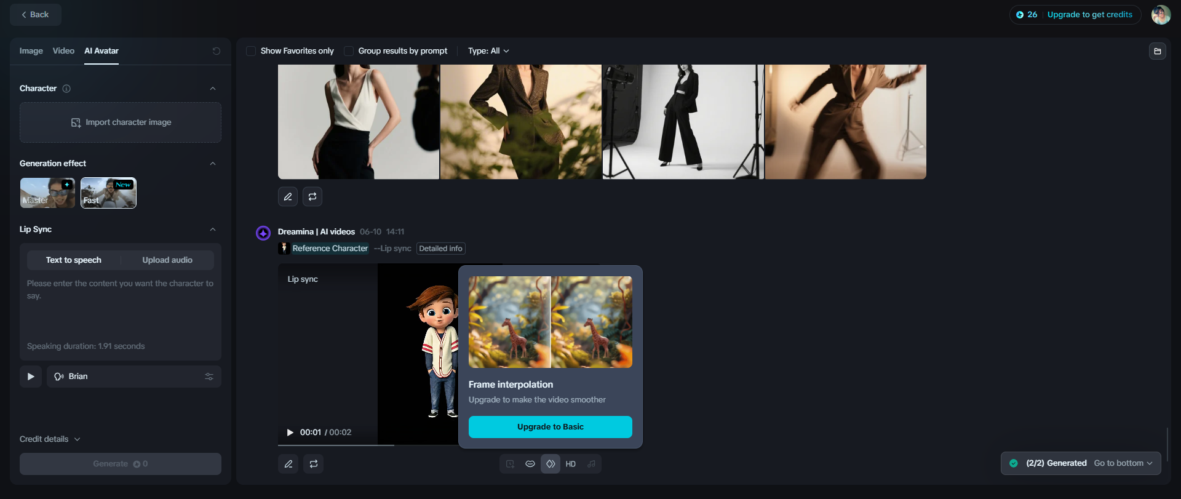Viewport: 1181px width, 499px height.
Task: Click the green generated status checkmark
Action: [1014, 463]
